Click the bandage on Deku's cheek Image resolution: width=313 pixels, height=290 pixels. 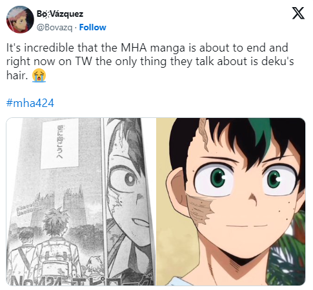point(200,209)
